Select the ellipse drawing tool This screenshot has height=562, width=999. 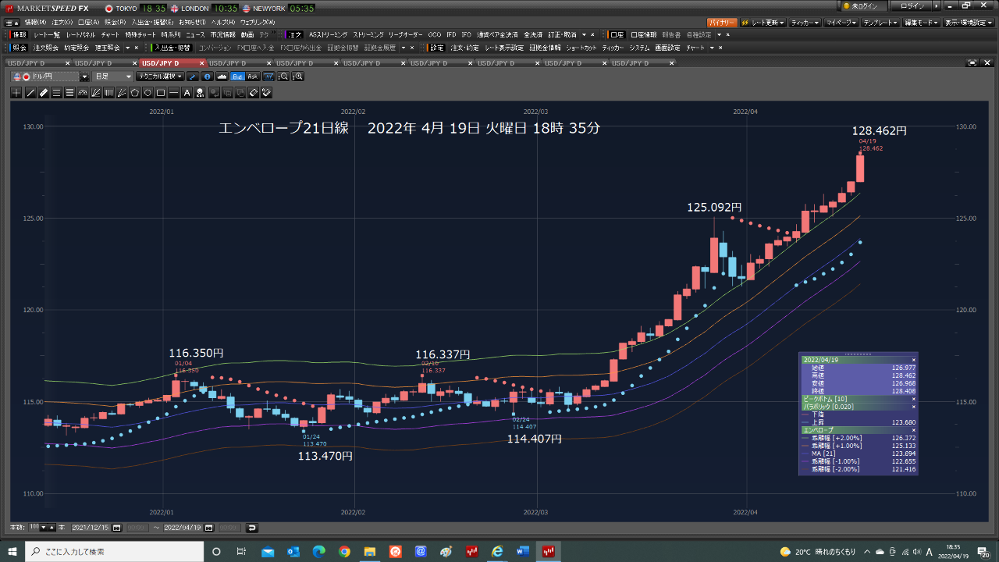[x=148, y=93]
